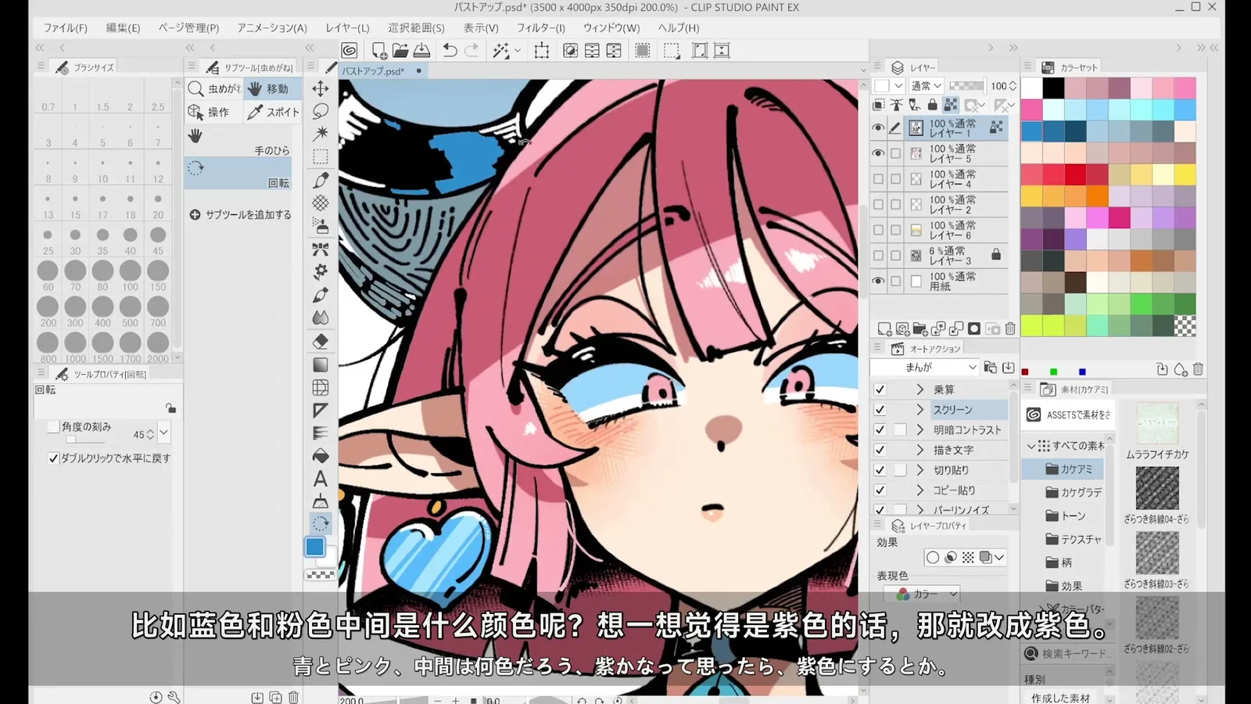Select the Move Layer tool

[x=321, y=88]
